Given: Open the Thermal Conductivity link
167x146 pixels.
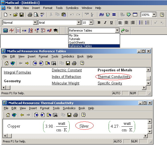Looking at the screenshot, I should [x=114, y=77].
